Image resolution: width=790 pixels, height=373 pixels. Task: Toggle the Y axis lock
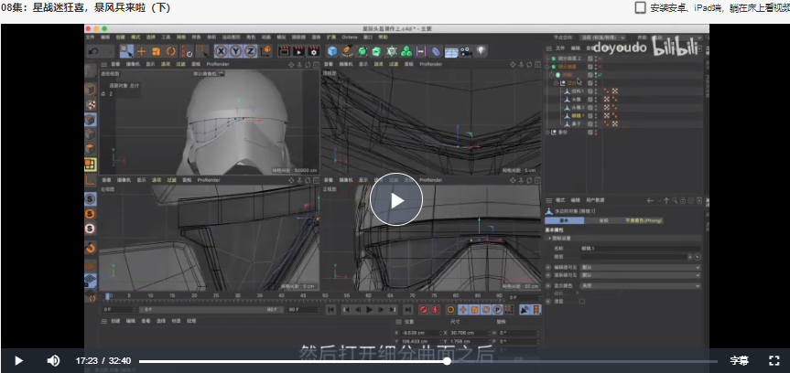click(x=235, y=51)
